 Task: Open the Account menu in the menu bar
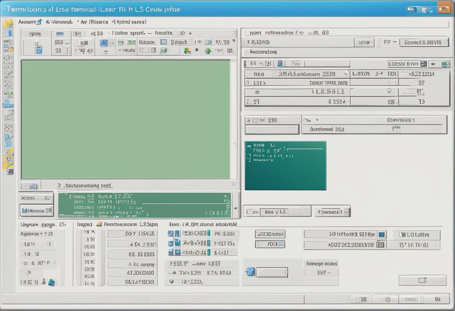28,22
